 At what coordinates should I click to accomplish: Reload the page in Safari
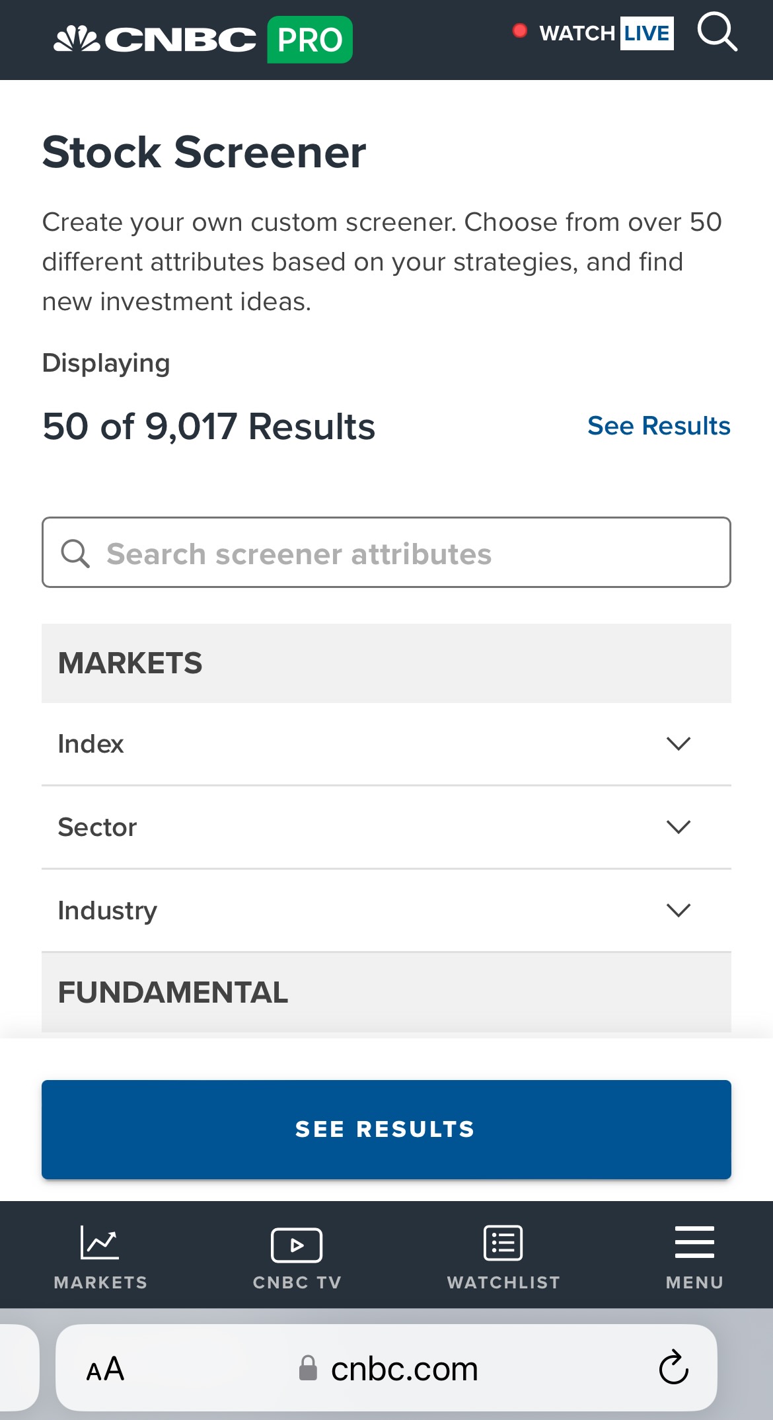pos(673,1368)
